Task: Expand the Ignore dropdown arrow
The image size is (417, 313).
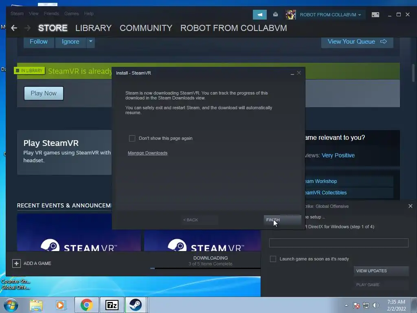Action: pos(90,42)
